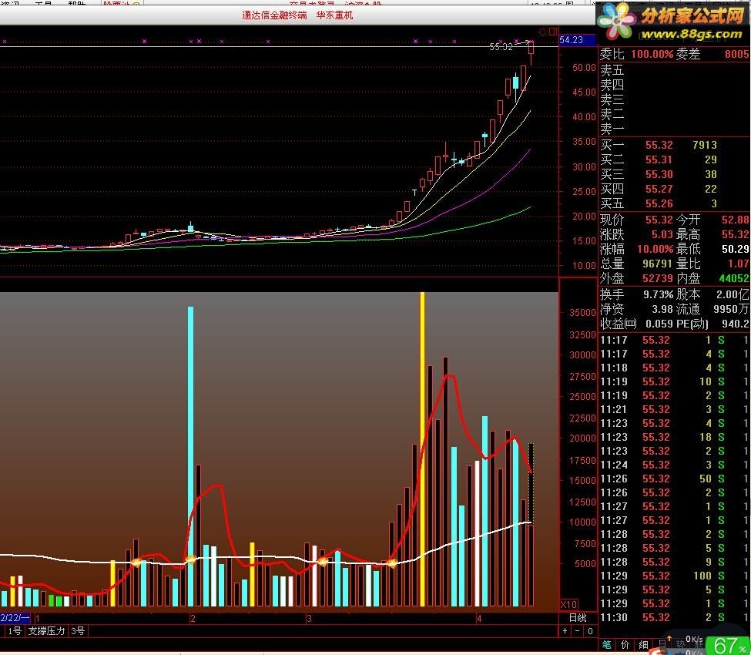Click month marker 3 on the time axis
This screenshot has width=751, height=655.
coord(309,619)
